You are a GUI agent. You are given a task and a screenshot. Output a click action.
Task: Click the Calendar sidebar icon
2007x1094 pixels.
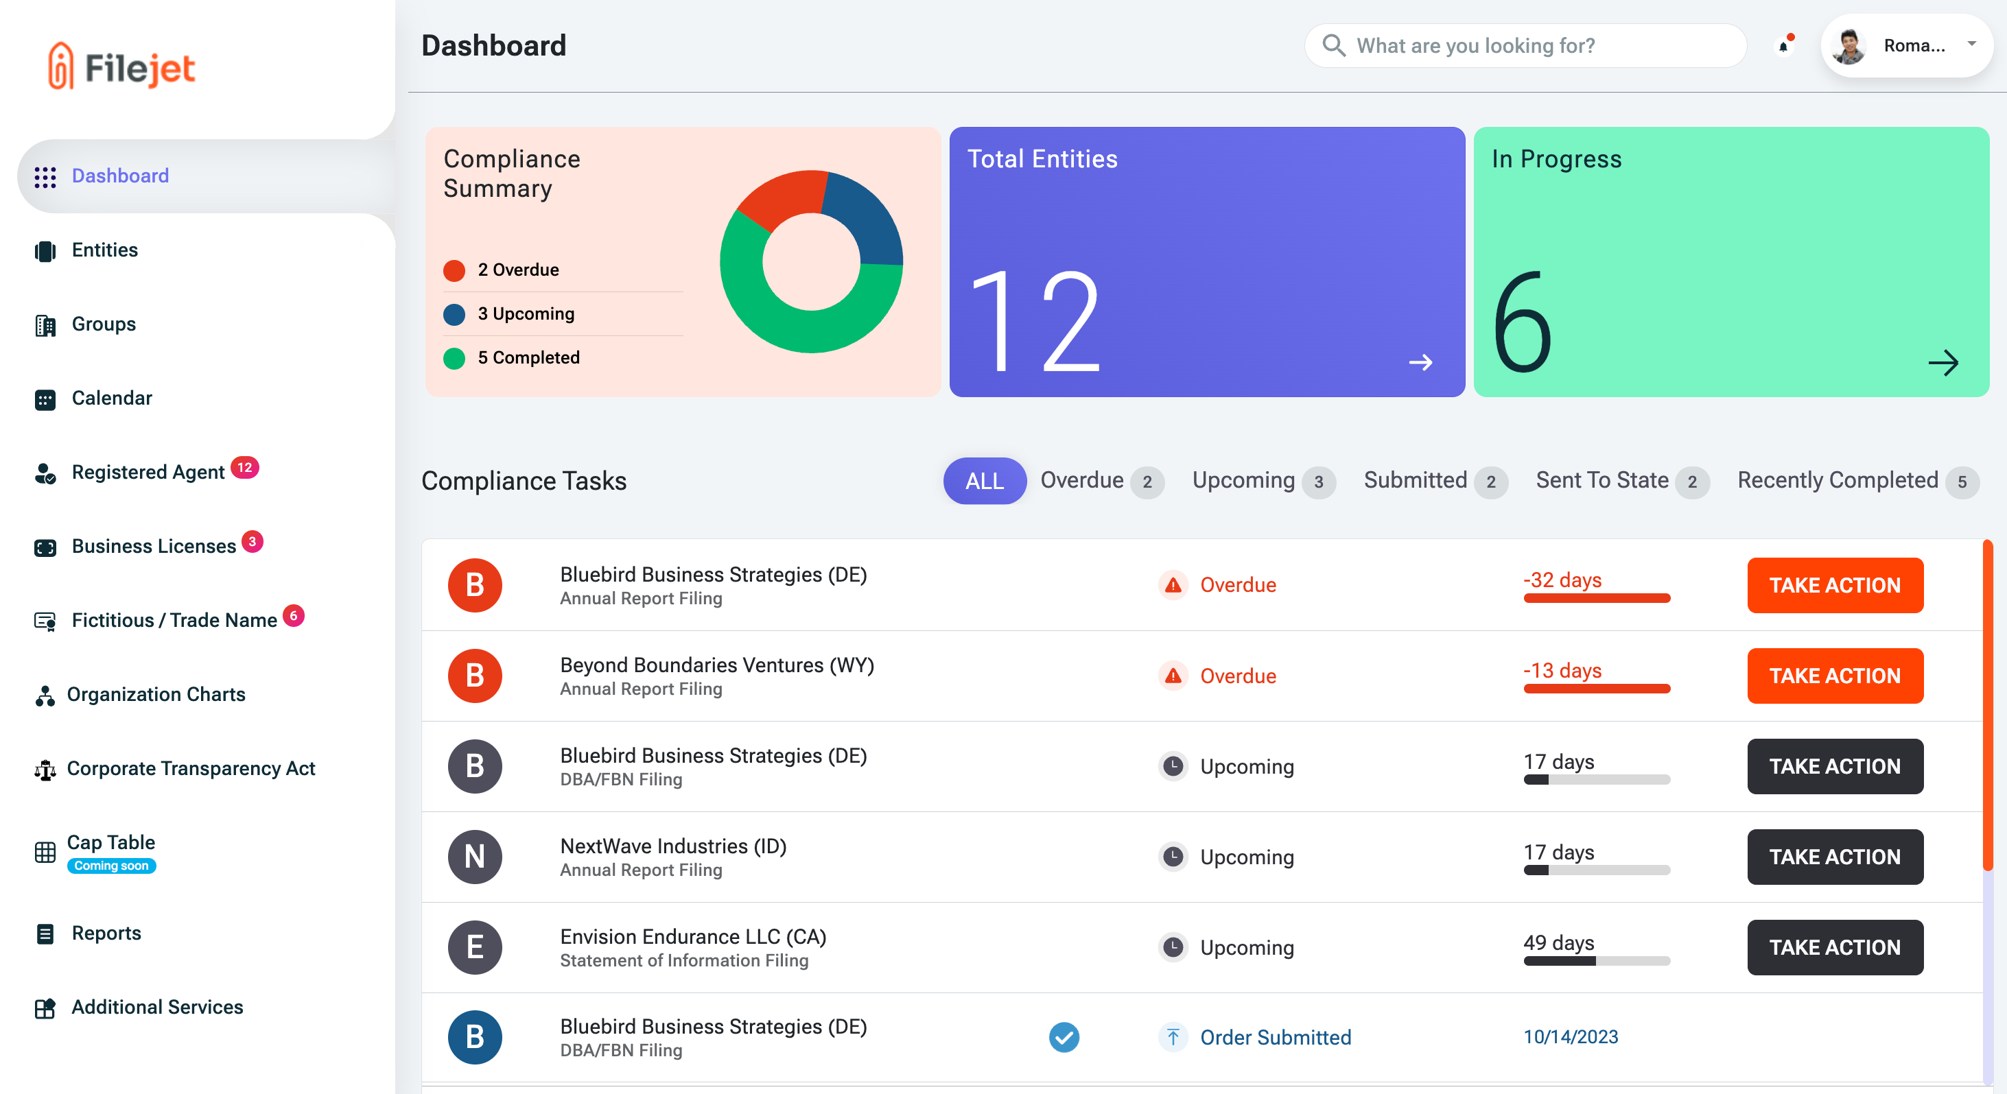pyautogui.click(x=45, y=399)
